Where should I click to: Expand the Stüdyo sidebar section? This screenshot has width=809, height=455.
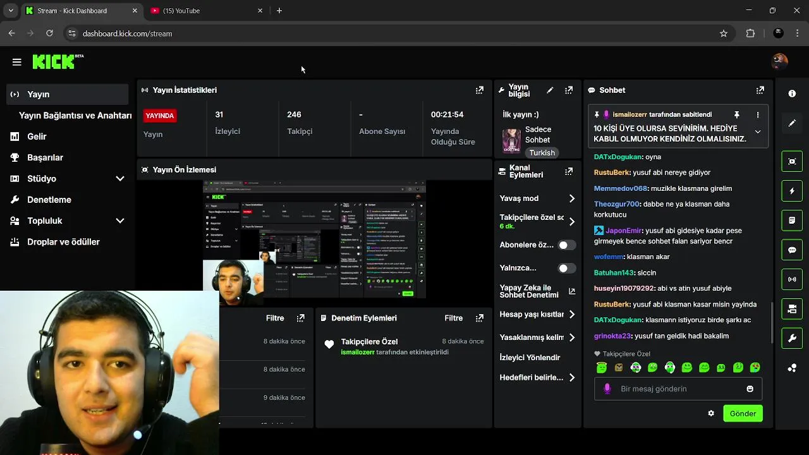tap(120, 179)
